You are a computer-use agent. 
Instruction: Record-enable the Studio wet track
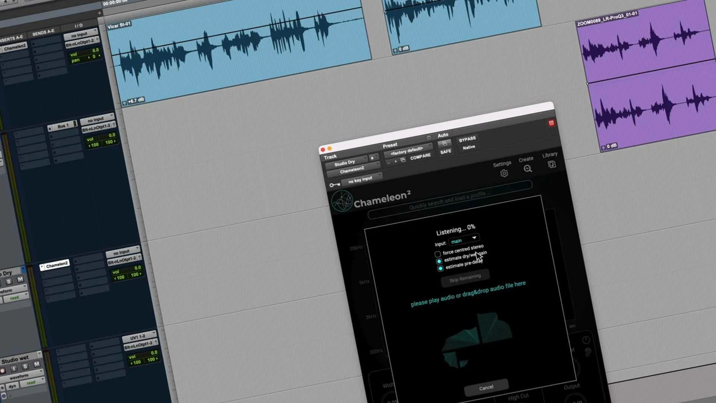3,371
